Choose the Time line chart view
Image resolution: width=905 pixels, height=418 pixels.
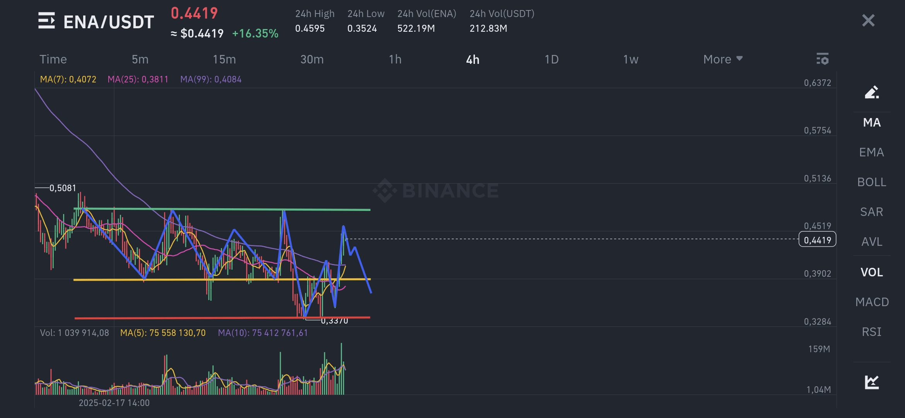[53, 59]
